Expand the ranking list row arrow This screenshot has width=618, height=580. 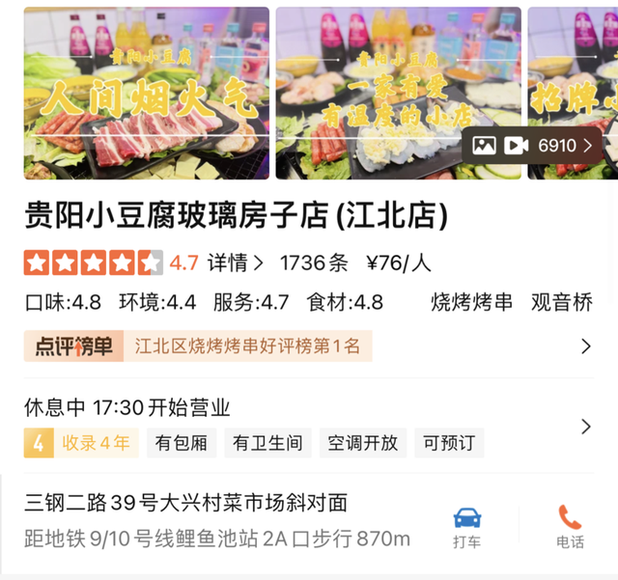tap(586, 346)
